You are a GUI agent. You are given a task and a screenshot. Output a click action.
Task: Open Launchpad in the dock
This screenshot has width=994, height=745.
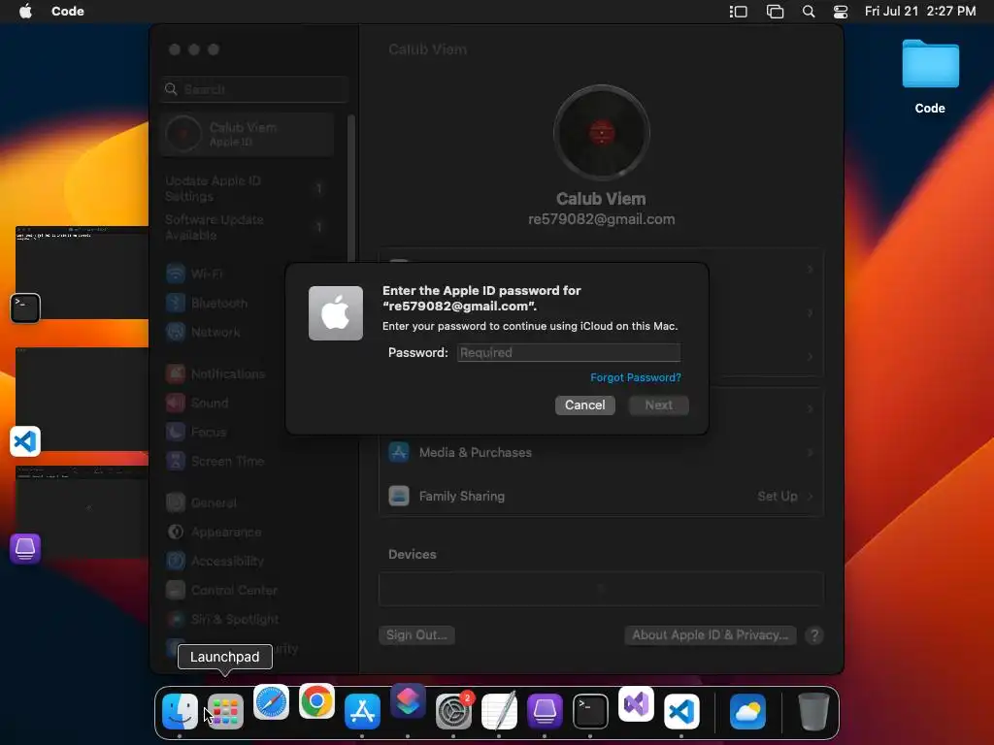225,711
